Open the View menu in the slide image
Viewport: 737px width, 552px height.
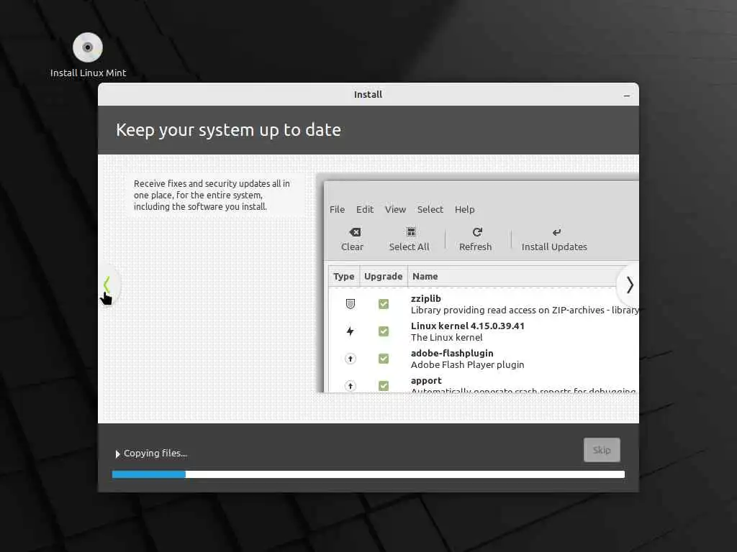[395, 209]
